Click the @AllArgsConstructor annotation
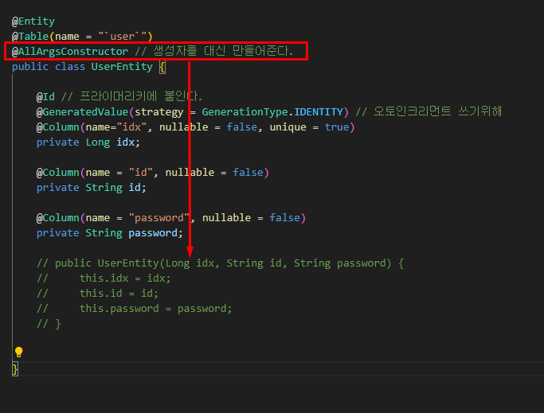 (x=70, y=52)
